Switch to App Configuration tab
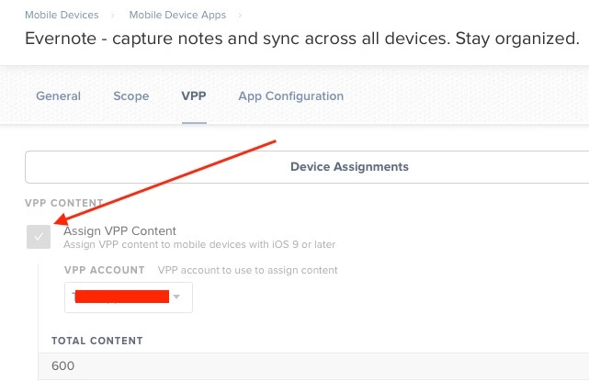589x381 pixels. [x=290, y=96]
